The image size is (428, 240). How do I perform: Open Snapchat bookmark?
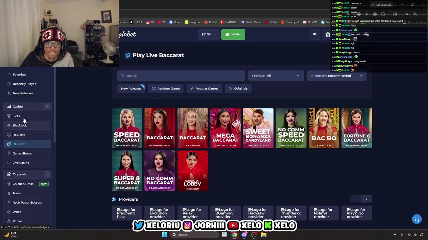pos(193,22)
